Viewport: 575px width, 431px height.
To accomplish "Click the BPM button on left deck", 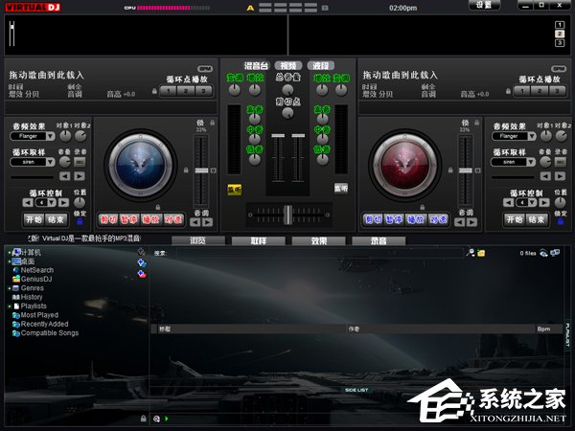I will tap(205, 69).
